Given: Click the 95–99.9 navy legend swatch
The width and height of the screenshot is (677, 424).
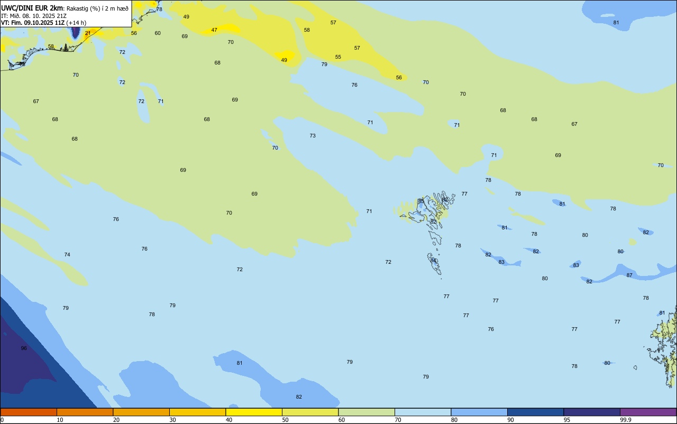Looking at the screenshot, I should pyautogui.click(x=592, y=412).
